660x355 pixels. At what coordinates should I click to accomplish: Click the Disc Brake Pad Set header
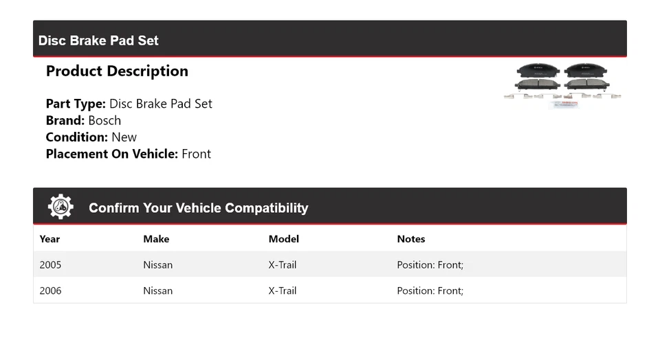point(98,41)
